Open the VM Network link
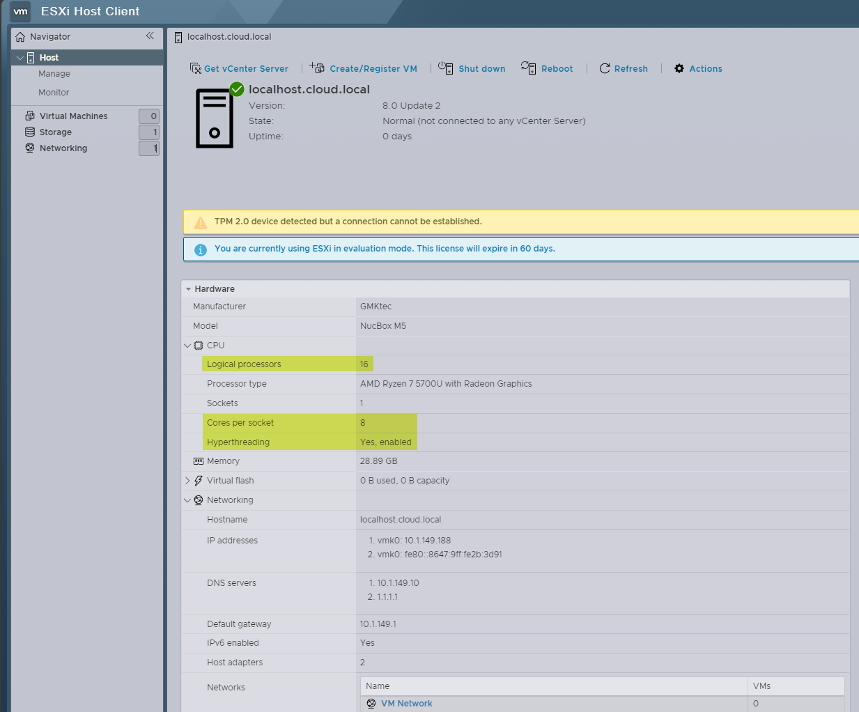859x712 pixels. click(x=406, y=704)
